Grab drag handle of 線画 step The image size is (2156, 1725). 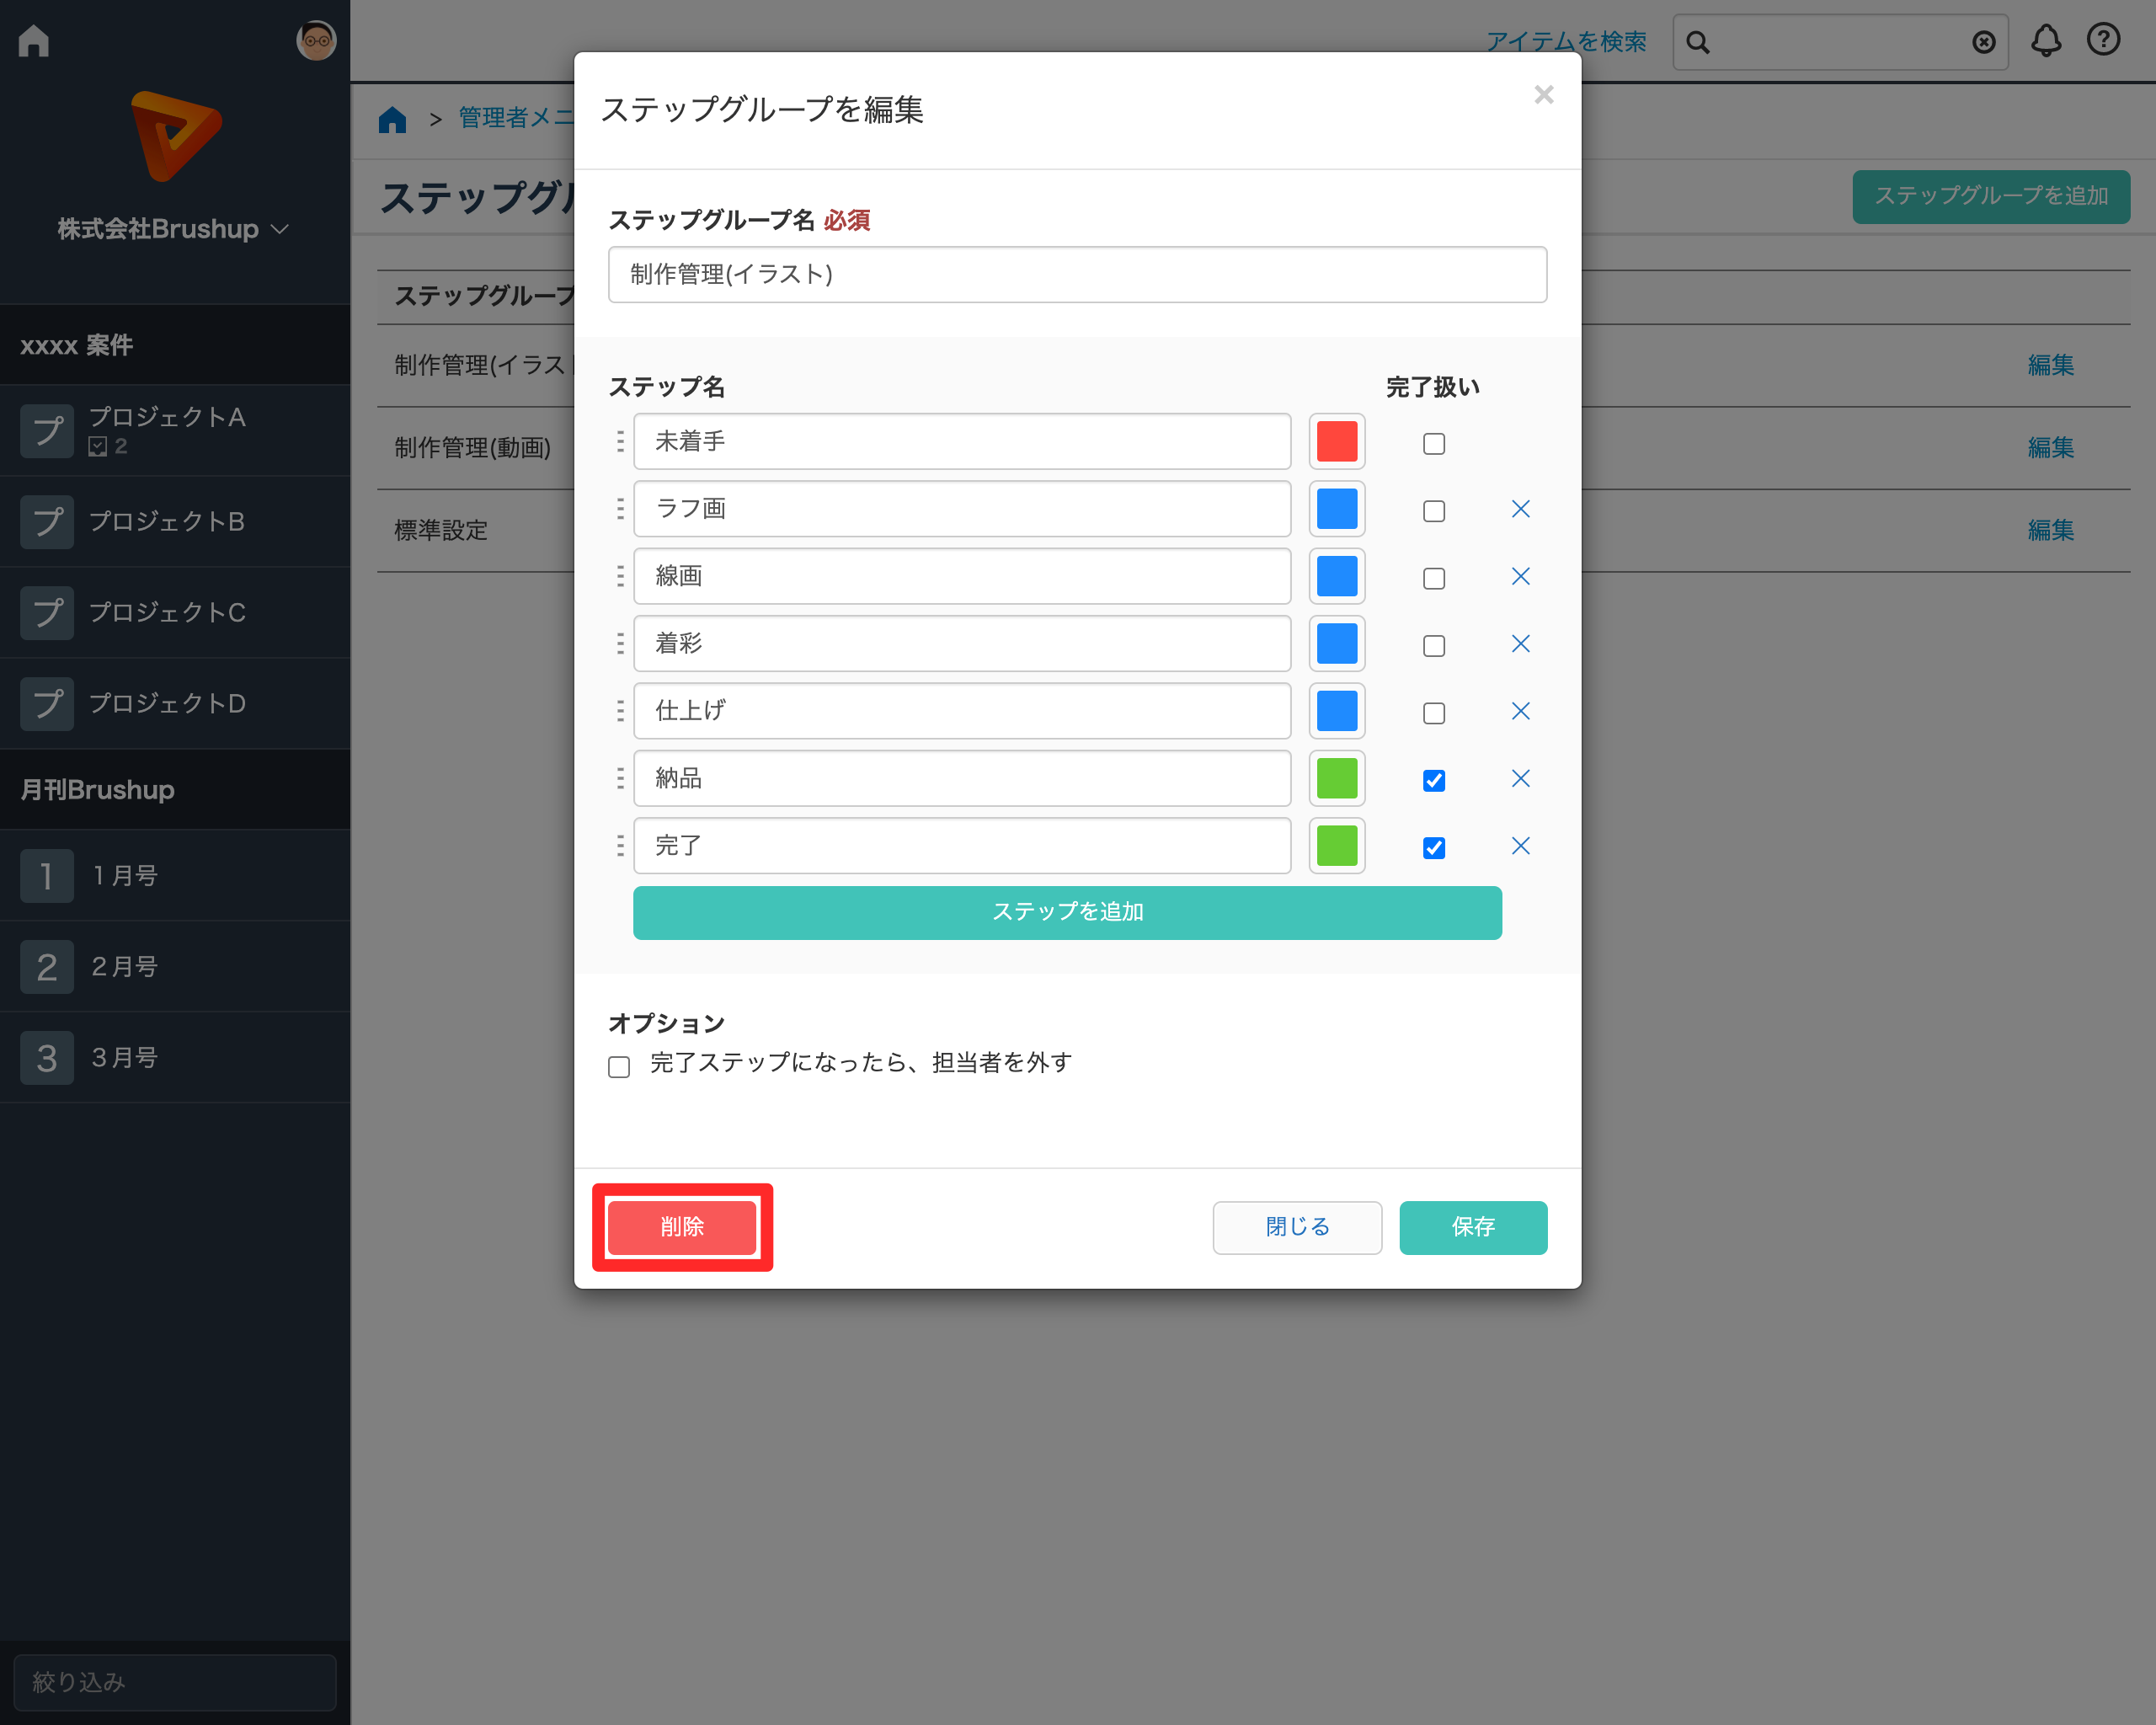click(x=620, y=576)
